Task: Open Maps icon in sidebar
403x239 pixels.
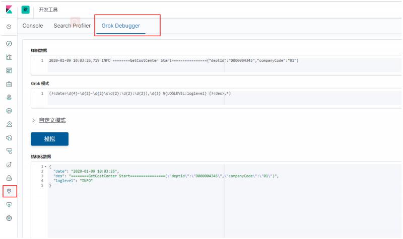Action: (9, 97)
